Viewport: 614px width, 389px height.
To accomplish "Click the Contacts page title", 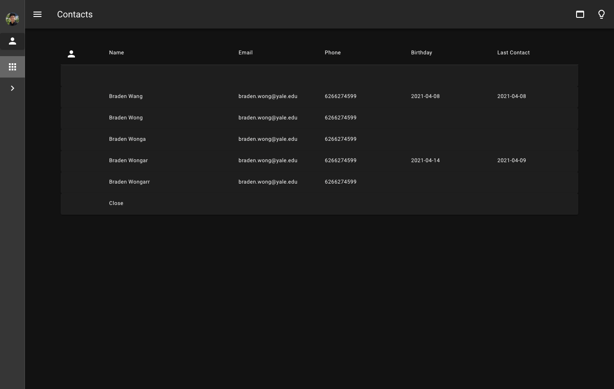I will (75, 14).
